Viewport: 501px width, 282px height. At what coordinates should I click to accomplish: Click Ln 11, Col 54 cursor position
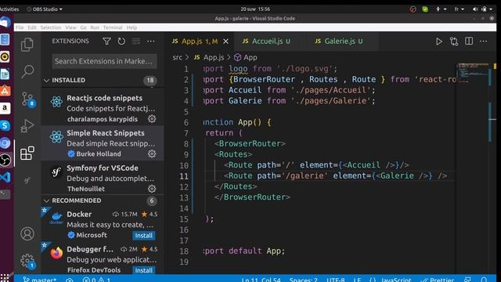[x=261, y=280]
